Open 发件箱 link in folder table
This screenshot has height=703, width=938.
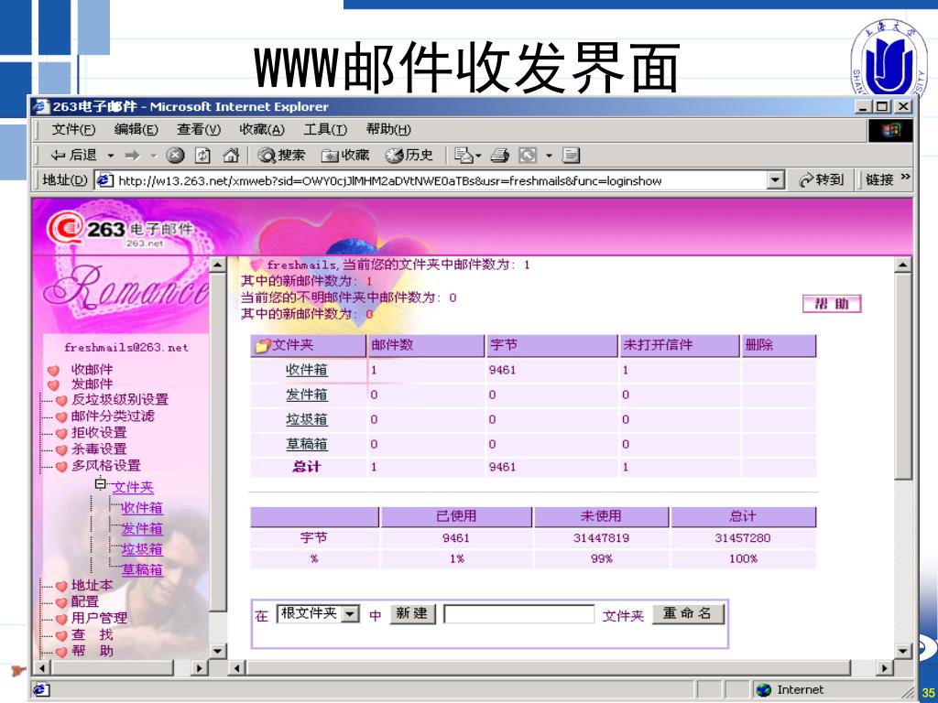[306, 395]
